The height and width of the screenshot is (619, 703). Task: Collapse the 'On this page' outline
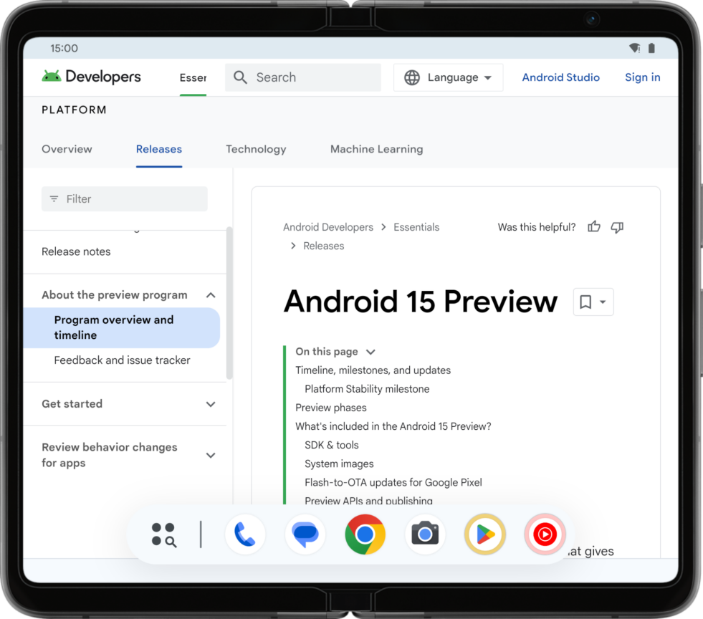click(370, 352)
